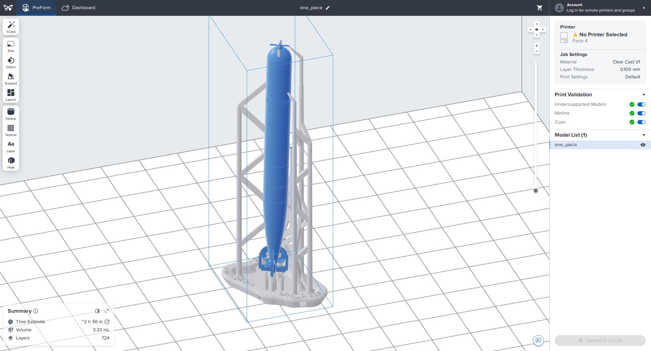This screenshot has width=651, height=351.
Task: Click the layer slicer slider handle
Action: [x=536, y=191]
